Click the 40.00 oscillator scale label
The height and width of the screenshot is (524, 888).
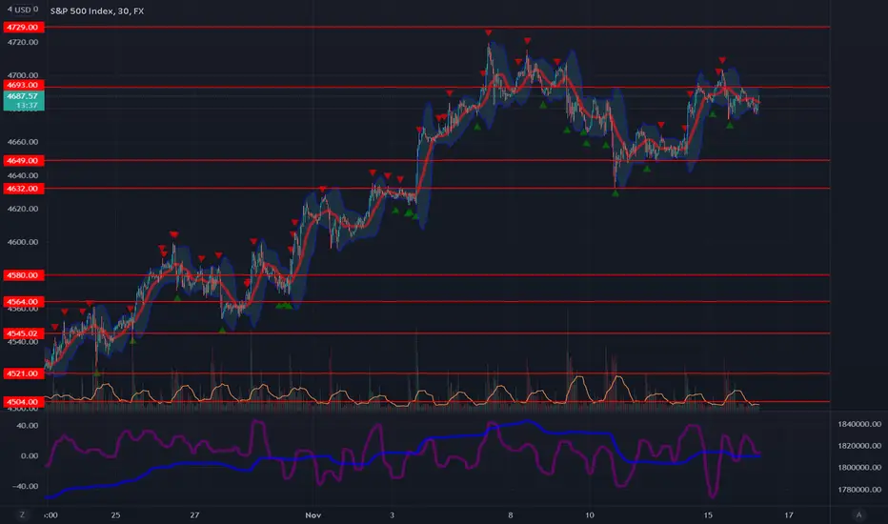pyautogui.click(x=28, y=426)
